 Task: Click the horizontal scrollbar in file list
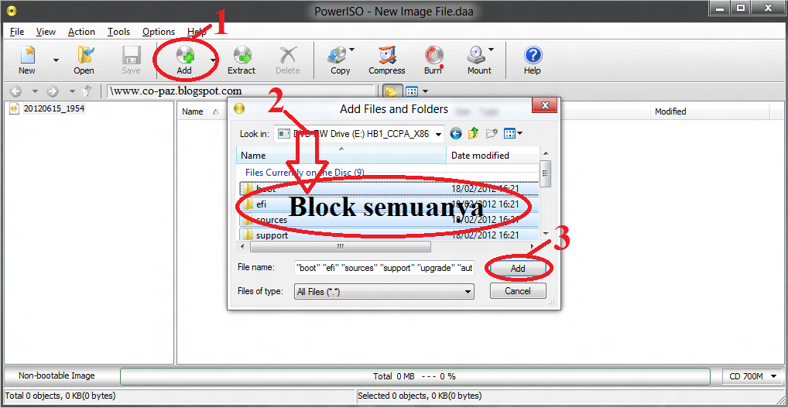click(x=341, y=247)
